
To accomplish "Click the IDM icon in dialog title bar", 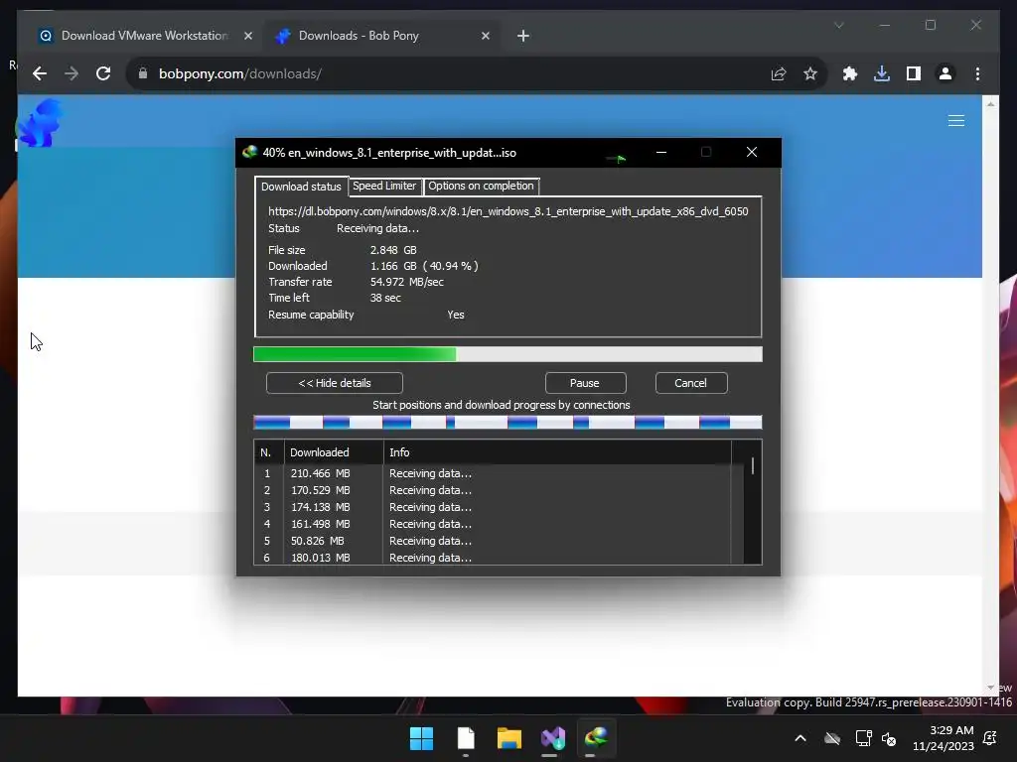I will (249, 152).
